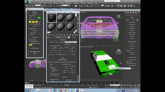Click the Unlink Selection icon
The height and width of the screenshot is (92, 165).
[30, 6]
